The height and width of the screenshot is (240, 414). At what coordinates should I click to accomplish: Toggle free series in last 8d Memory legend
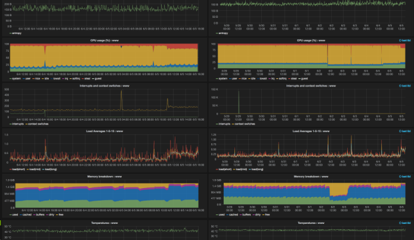pos(266,214)
